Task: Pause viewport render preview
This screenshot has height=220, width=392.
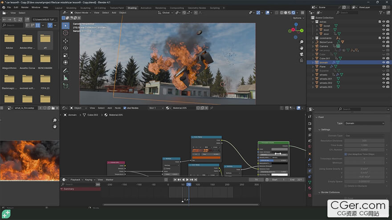Action: (x=302, y=13)
